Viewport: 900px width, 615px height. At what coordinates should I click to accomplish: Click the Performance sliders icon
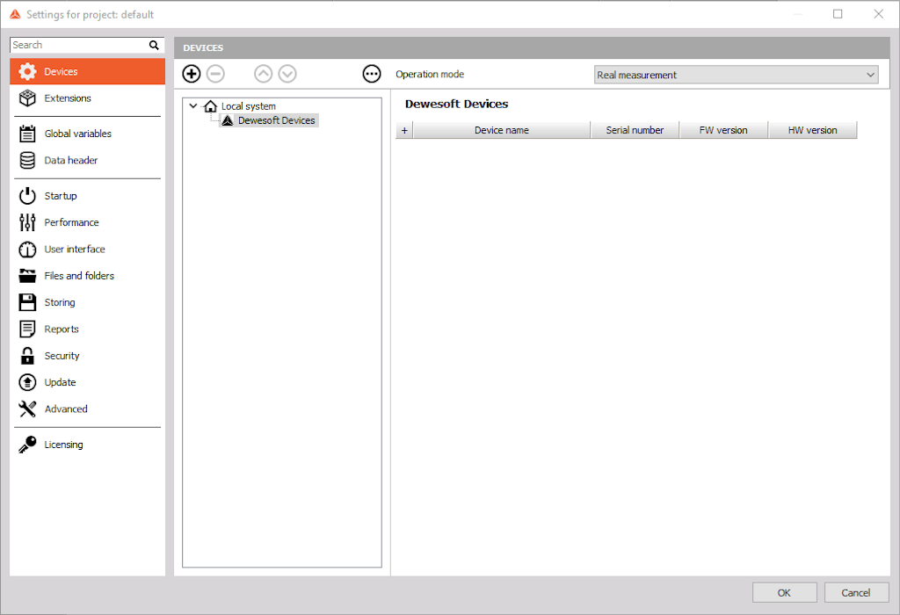[27, 222]
